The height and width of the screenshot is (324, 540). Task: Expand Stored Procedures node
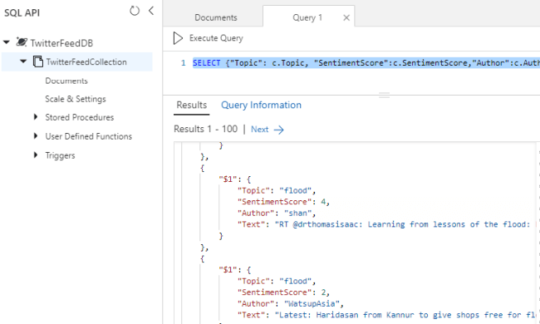pyautogui.click(x=36, y=117)
